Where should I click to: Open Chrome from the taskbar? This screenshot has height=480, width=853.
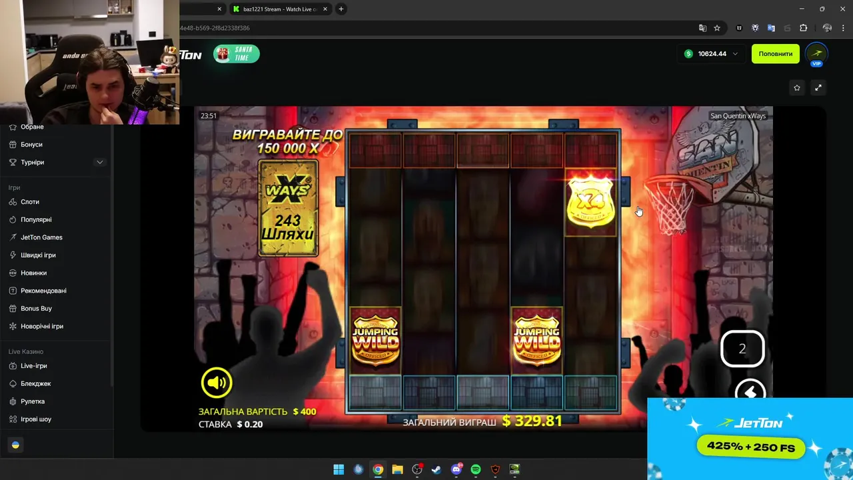pos(378,469)
